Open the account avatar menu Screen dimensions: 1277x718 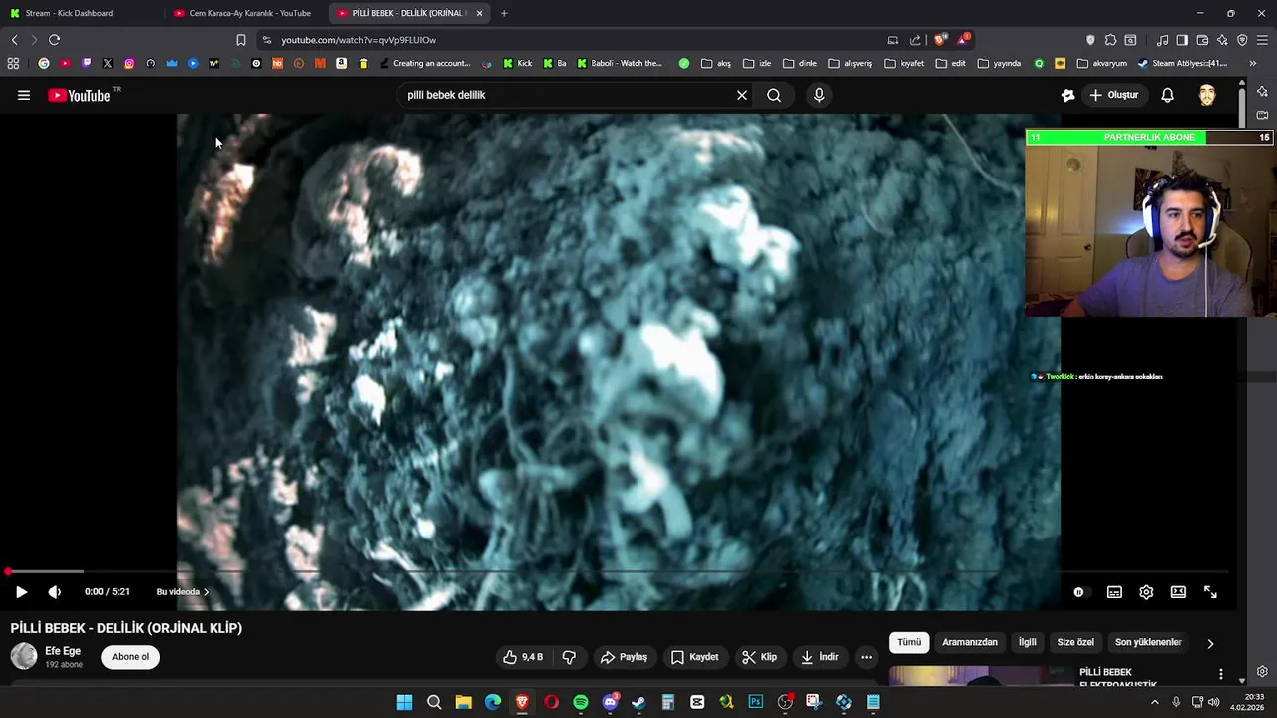click(1207, 95)
